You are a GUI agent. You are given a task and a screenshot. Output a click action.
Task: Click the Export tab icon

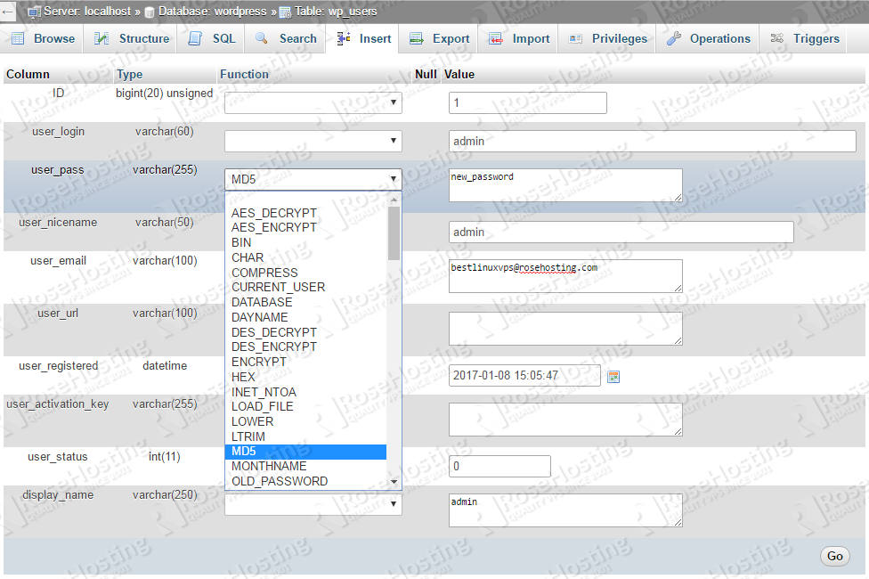click(416, 38)
